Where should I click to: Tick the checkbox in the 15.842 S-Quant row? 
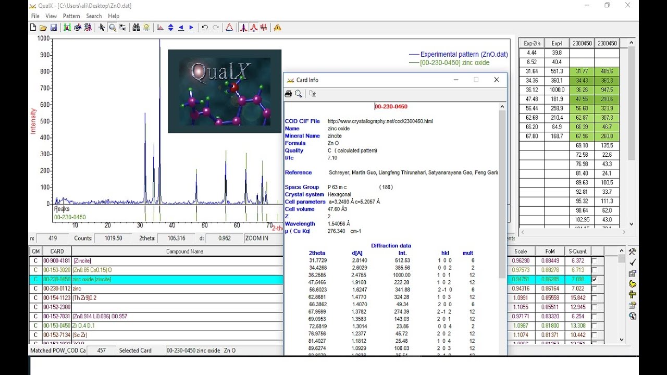click(594, 298)
